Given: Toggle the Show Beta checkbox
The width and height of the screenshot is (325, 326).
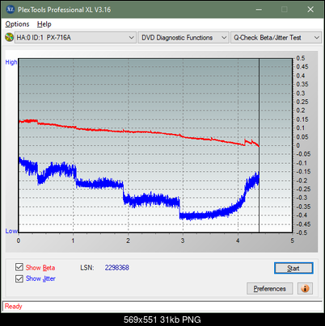Looking at the screenshot, I should point(19,267).
